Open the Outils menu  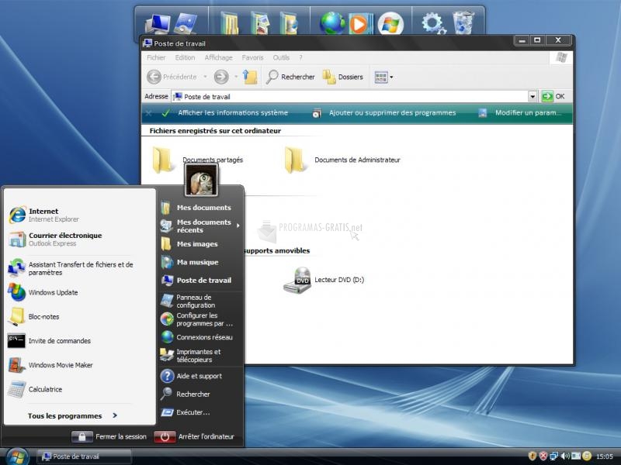(x=281, y=57)
